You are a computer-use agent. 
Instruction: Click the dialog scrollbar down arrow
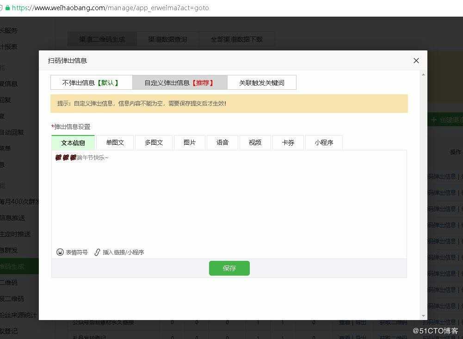423,316
